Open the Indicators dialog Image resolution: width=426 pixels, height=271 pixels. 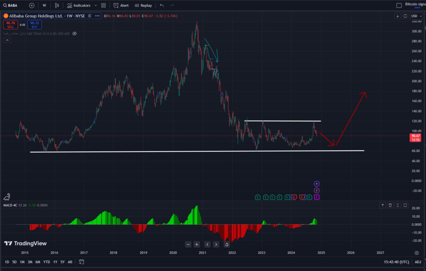point(79,5)
